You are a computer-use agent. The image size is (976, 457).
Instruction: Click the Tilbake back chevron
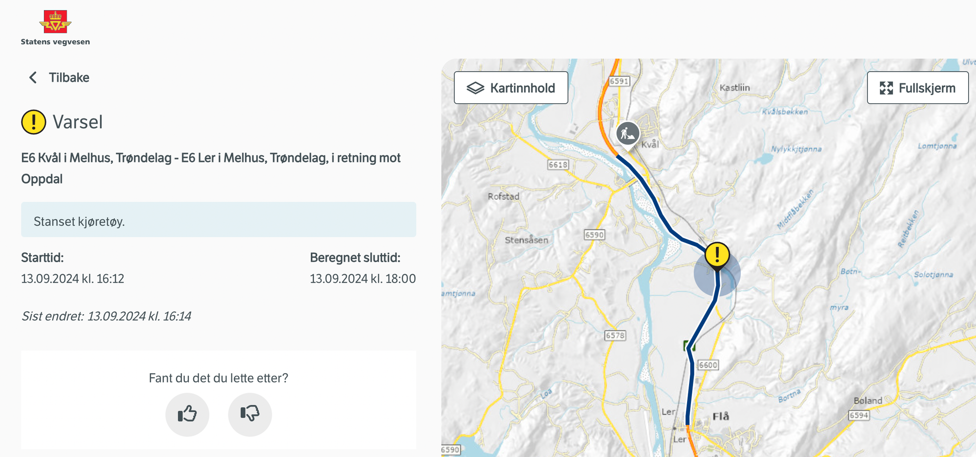point(33,77)
